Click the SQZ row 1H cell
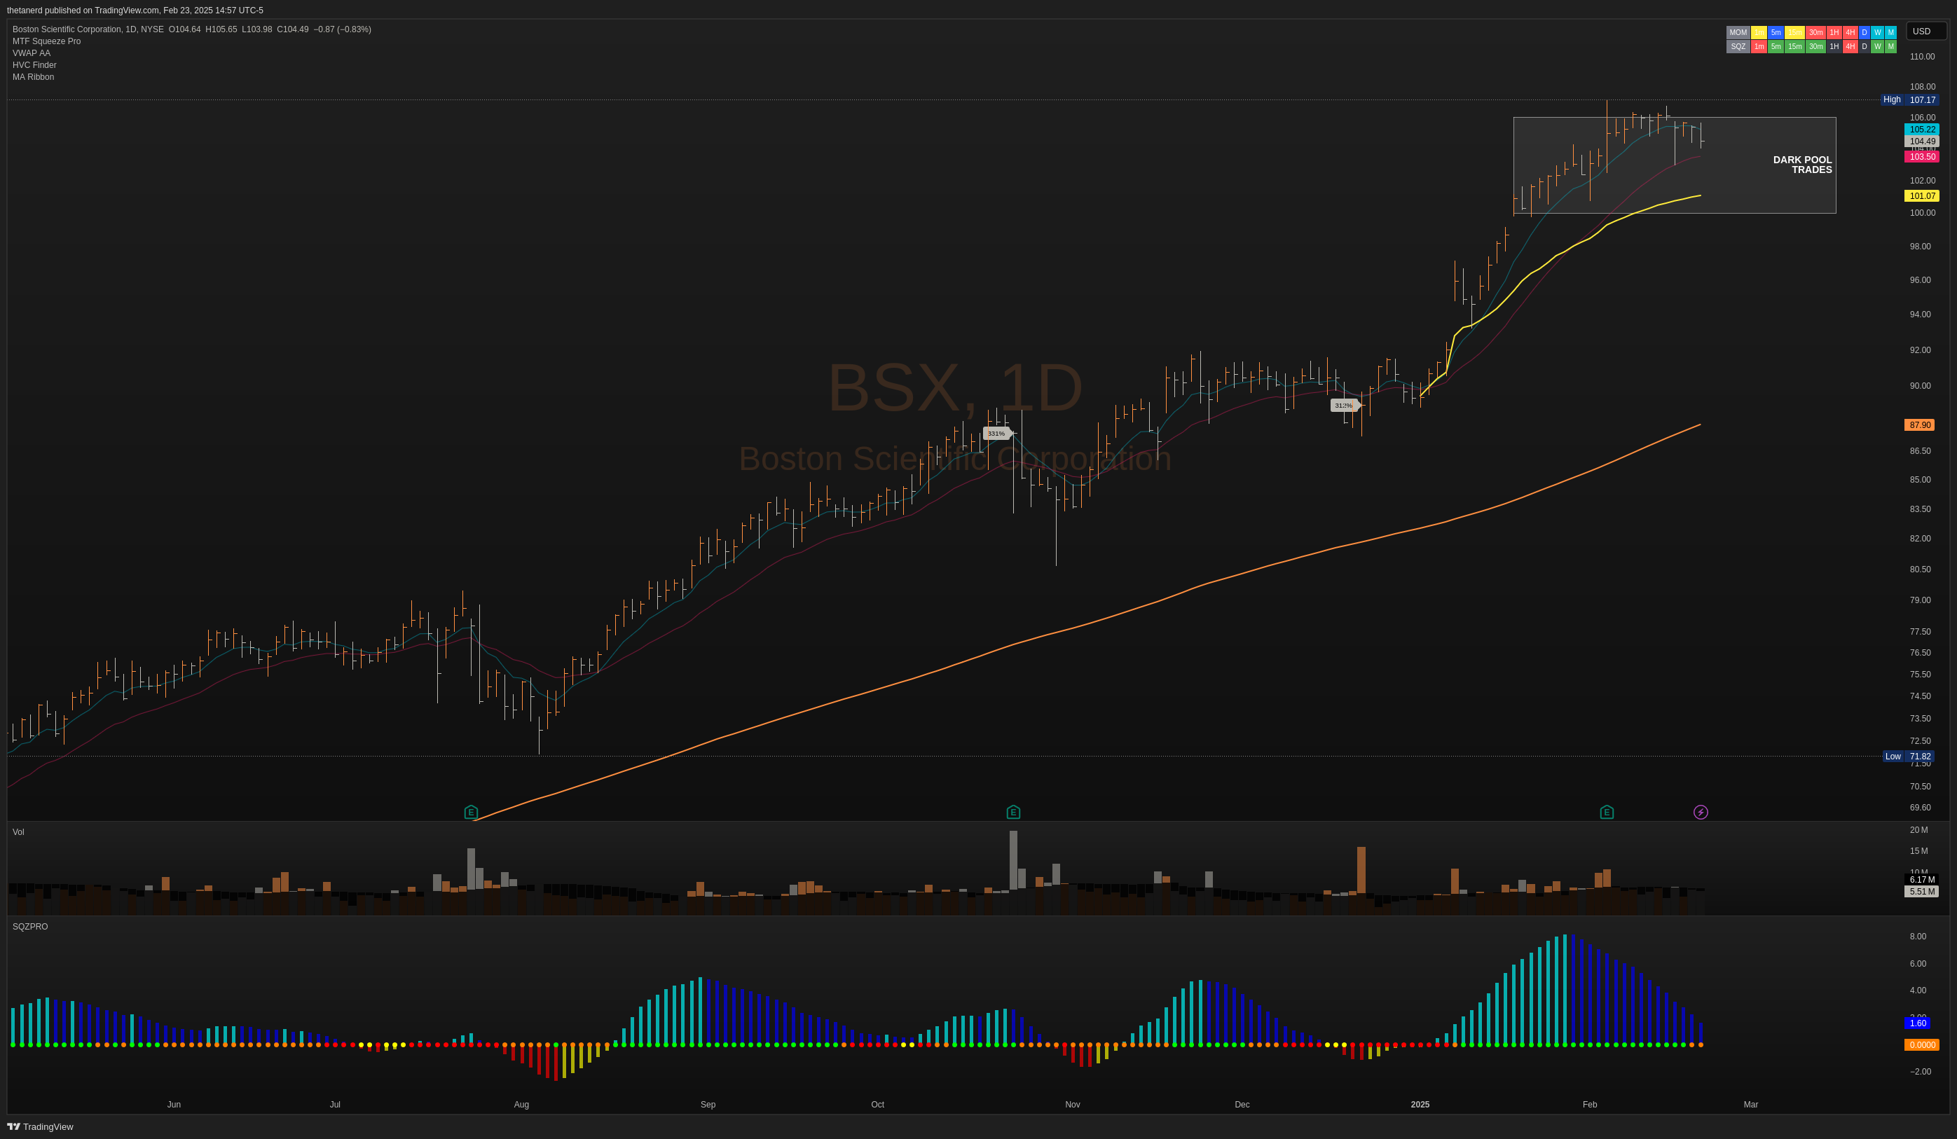1957x1139 pixels. [1834, 47]
